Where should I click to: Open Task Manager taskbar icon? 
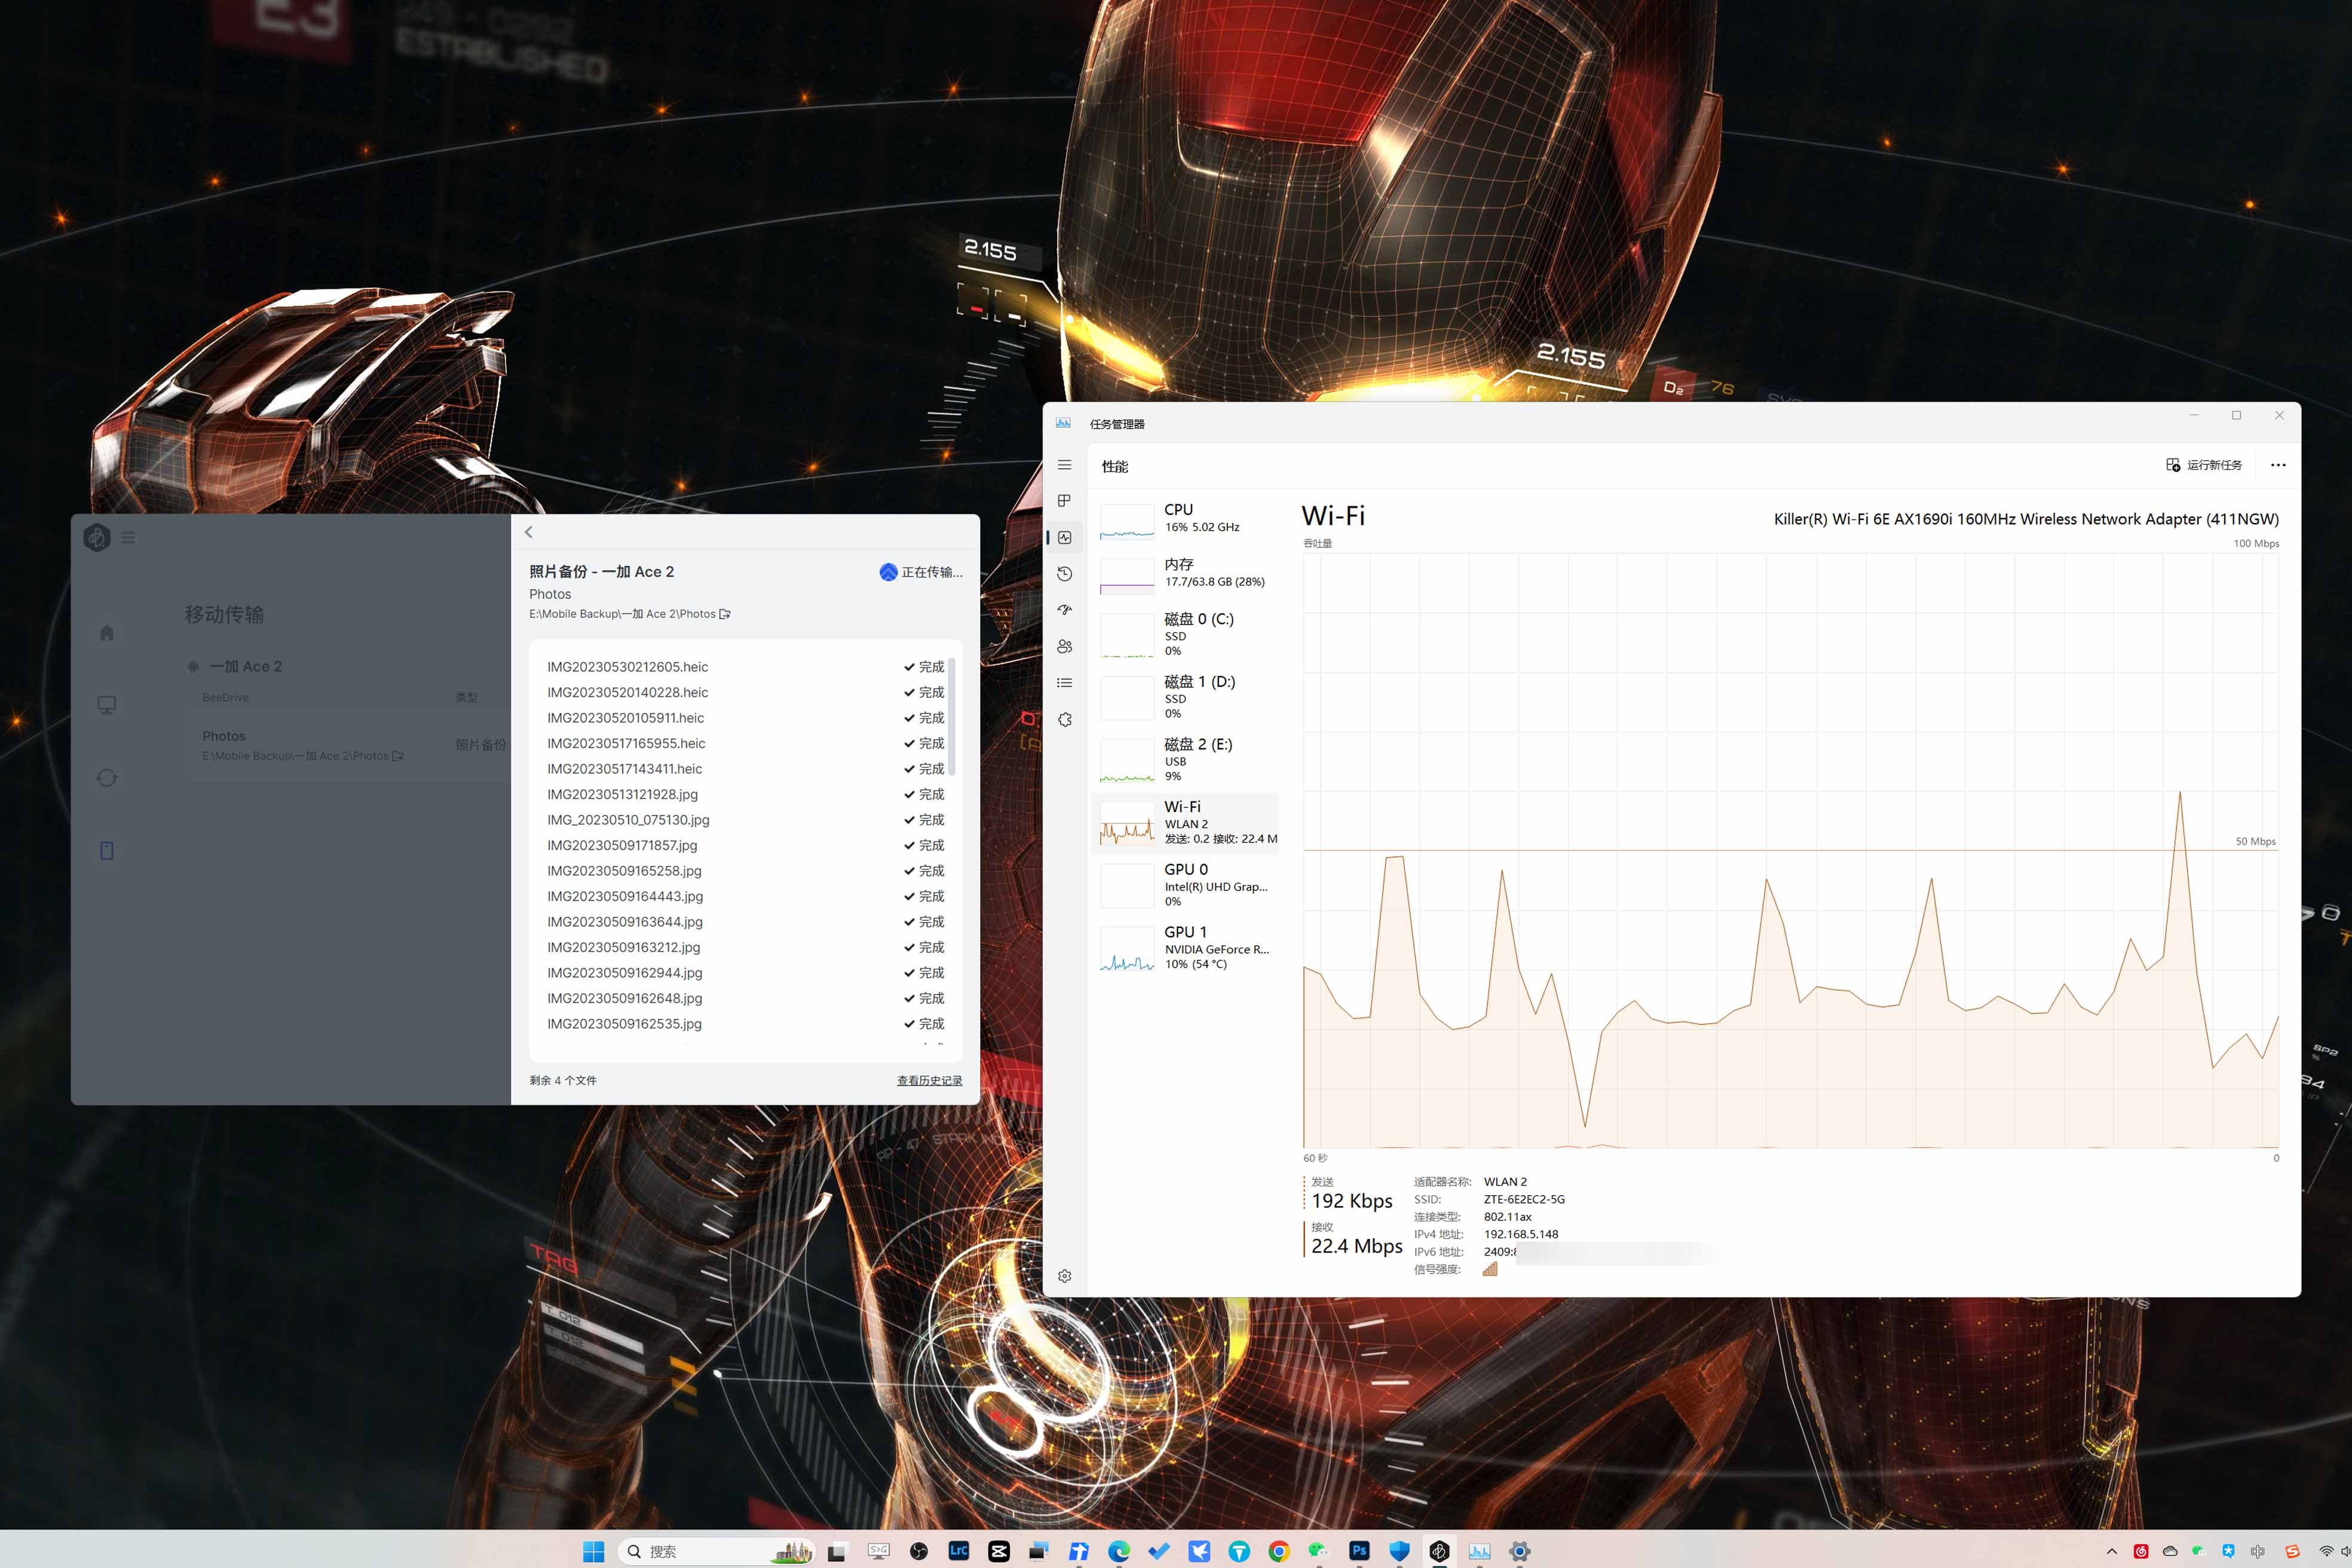(x=1479, y=1551)
